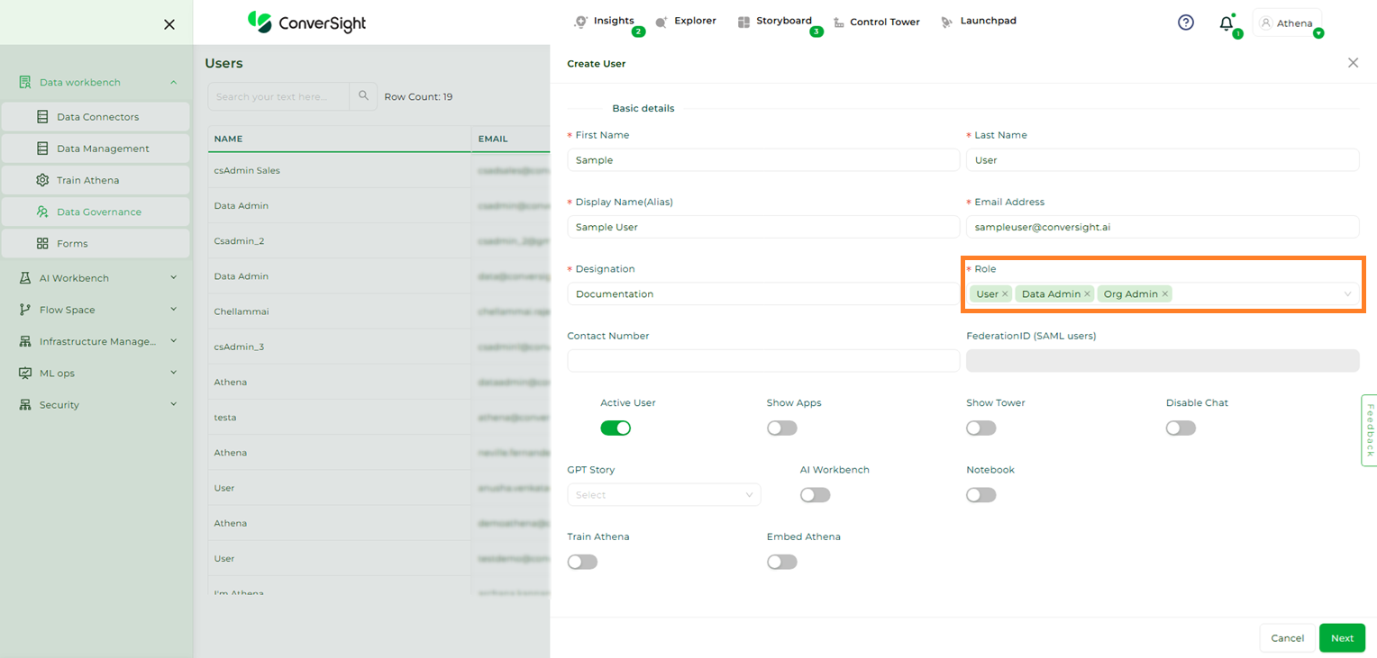Remove the Data Admin role tag
Image resolution: width=1377 pixels, height=658 pixels.
[1088, 294]
